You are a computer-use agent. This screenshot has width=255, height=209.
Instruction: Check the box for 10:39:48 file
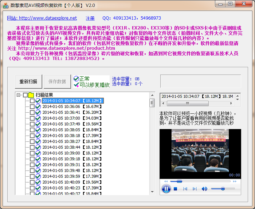[x=32, y=170]
